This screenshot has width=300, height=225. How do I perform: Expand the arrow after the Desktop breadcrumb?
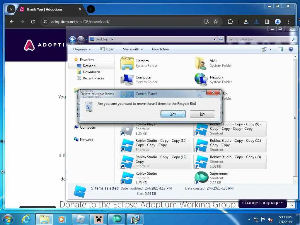pyautogui.click(x=112, y=39)
